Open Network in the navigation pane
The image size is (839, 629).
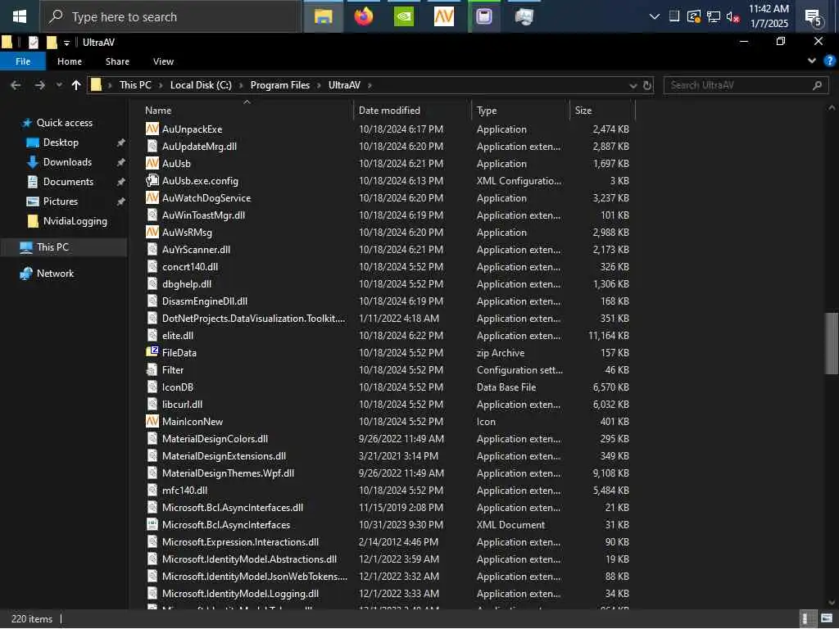(55, 274)
